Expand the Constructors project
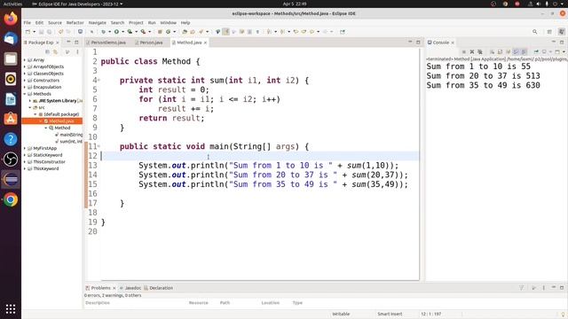 pyautogui.click(x=25, y=81)
